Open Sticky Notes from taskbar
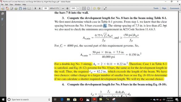The height and width of the screenshot is (102, 181). click(101, 99)
